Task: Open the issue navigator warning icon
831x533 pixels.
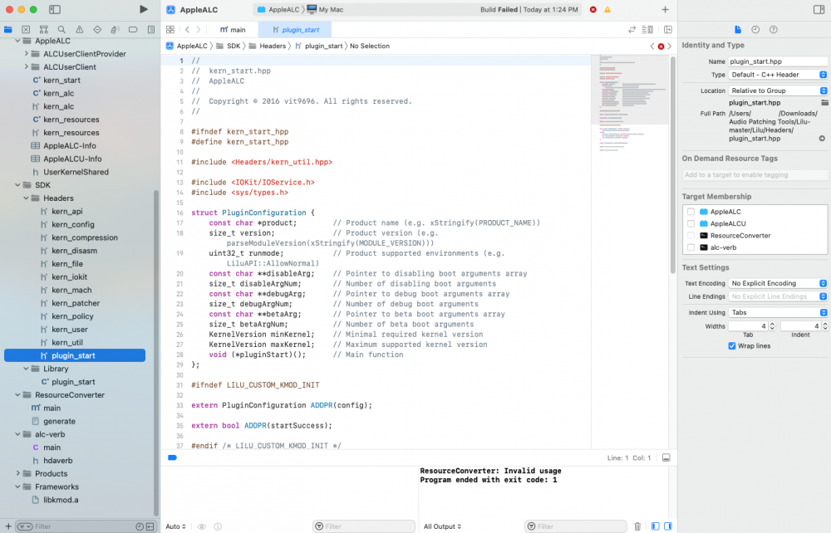Action: pos(80,30)
